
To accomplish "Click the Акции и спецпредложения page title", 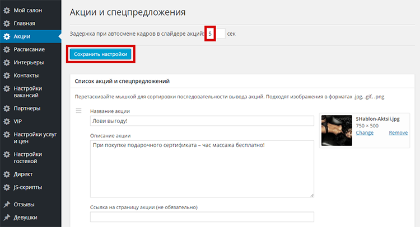I will [x=128, y=12].
